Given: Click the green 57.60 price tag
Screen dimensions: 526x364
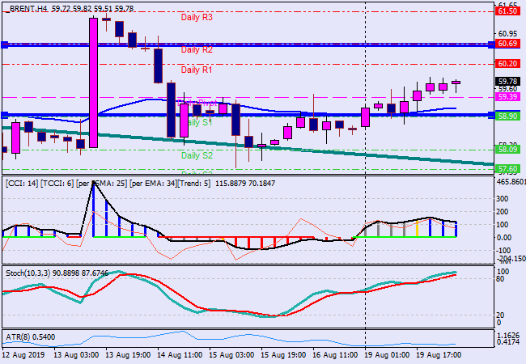Looking at the screenshot, I should coord(507,169).
